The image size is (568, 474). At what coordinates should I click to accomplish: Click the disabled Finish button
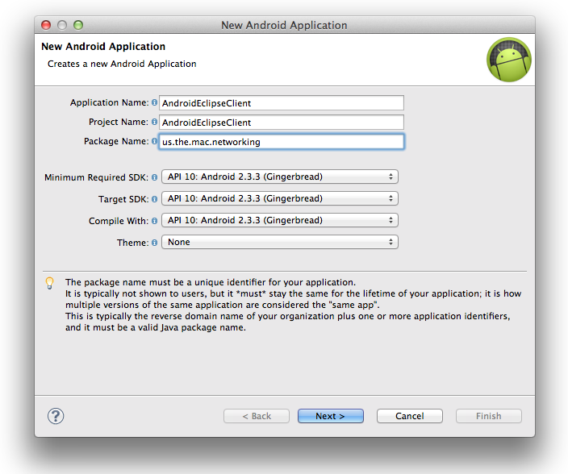coord(489,416)
